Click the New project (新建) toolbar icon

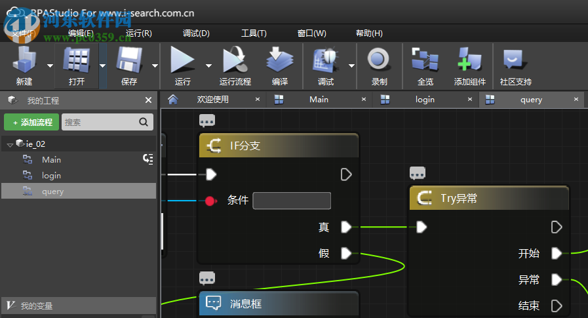tap(24, 60)
